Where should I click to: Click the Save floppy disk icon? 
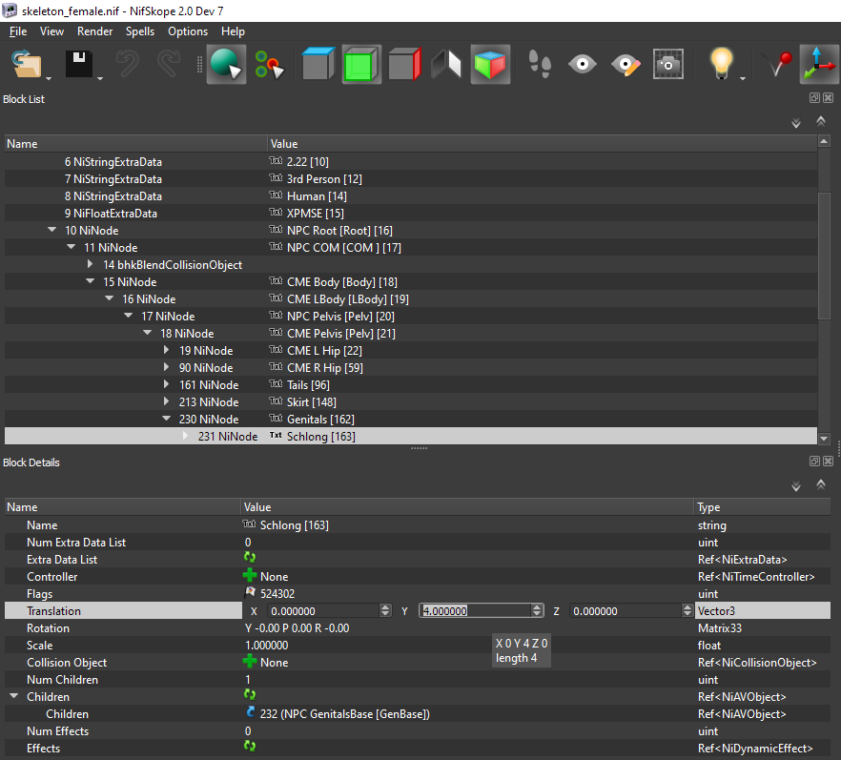point(79,64)
